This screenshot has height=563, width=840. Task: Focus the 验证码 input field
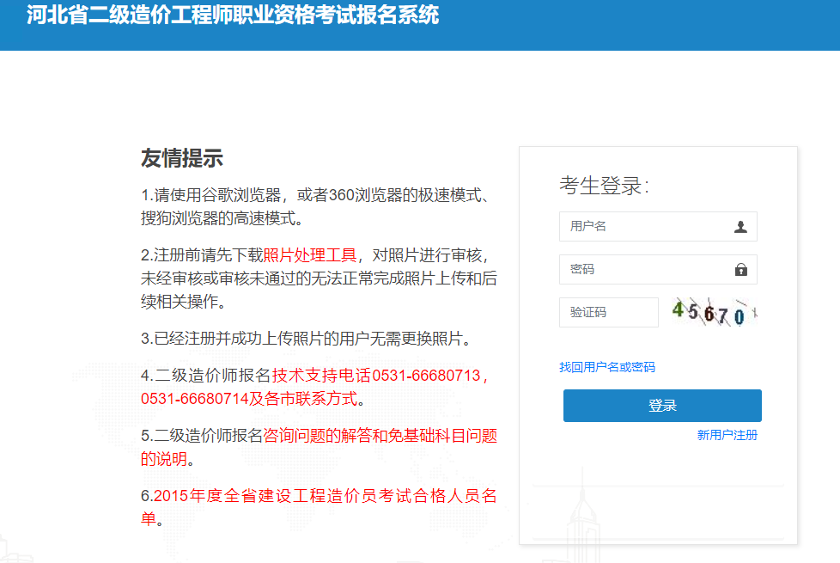[x=609, y=312]
